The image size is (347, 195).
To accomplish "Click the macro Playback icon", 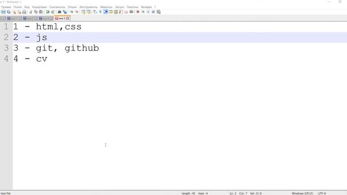I will coord(148,12).
